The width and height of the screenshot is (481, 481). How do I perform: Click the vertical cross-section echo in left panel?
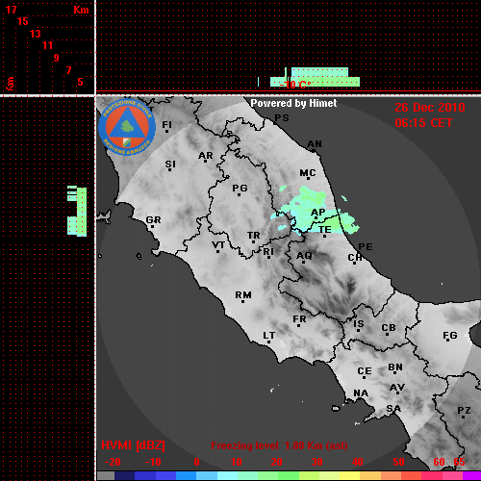pos(77,211)
